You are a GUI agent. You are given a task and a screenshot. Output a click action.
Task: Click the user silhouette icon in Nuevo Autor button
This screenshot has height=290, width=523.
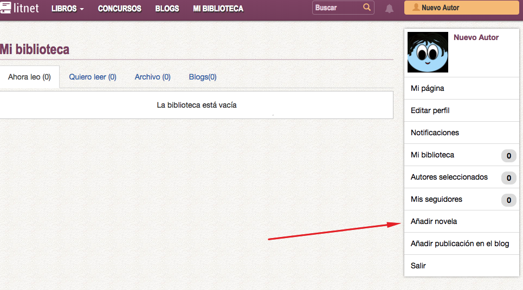click(416, 8)
